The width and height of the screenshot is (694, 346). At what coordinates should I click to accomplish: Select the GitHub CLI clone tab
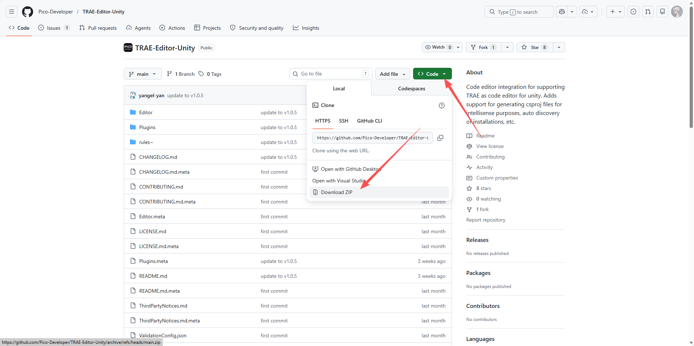click(x=370, y=121)
